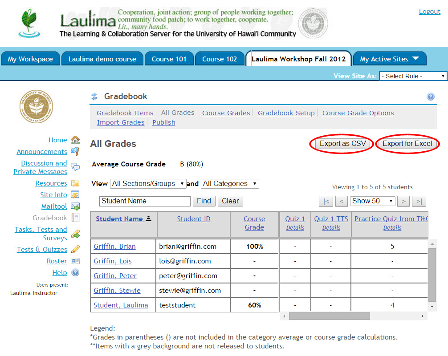
Task: Switch to the Course 101 tab
Action: [x=169, y=59]
